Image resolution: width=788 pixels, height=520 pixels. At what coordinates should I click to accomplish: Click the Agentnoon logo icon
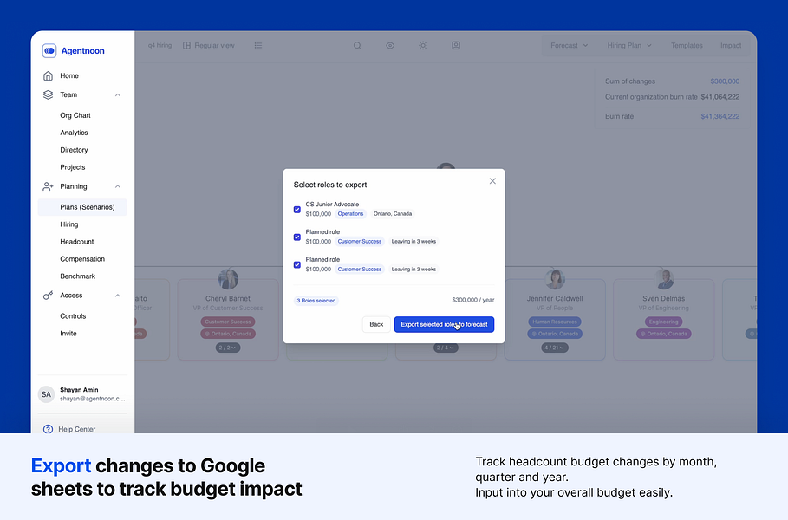[49, 51]
